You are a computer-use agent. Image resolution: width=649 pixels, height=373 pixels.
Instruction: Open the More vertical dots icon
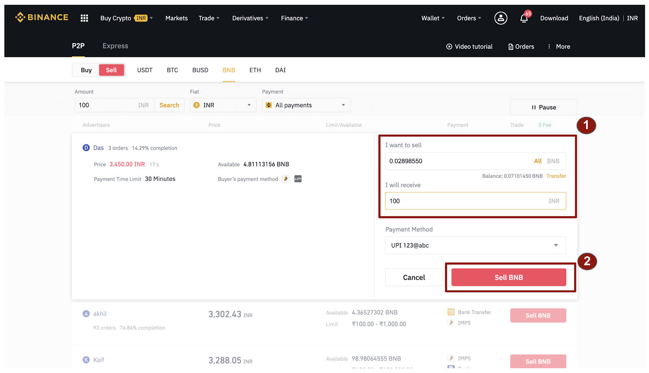tap(549, 47)
